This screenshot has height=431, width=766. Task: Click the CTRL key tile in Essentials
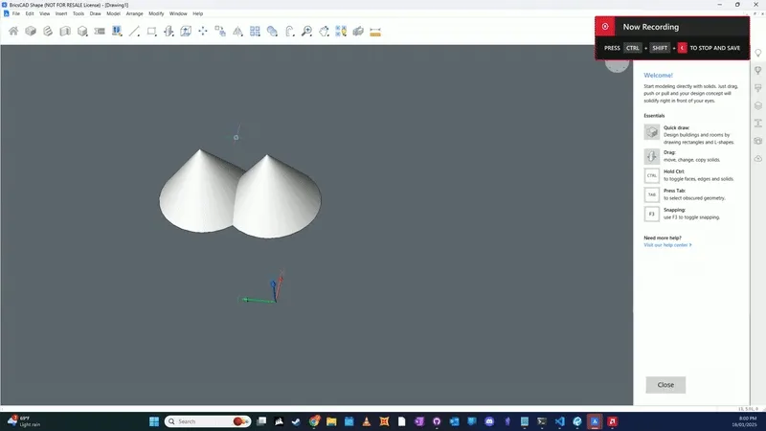[x=652, y=175]
